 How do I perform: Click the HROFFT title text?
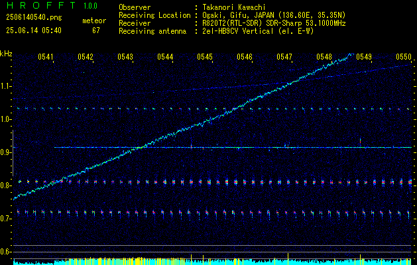41,5
